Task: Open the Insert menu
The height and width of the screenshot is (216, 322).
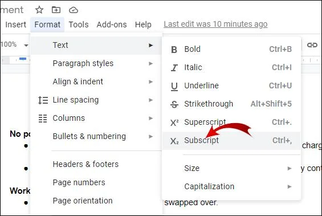Action: (15, 25)
